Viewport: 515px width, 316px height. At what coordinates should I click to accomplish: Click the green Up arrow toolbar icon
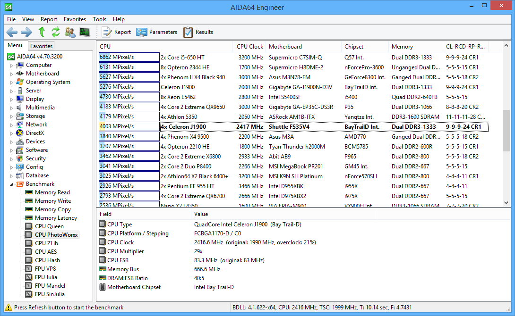click(42, 32)
